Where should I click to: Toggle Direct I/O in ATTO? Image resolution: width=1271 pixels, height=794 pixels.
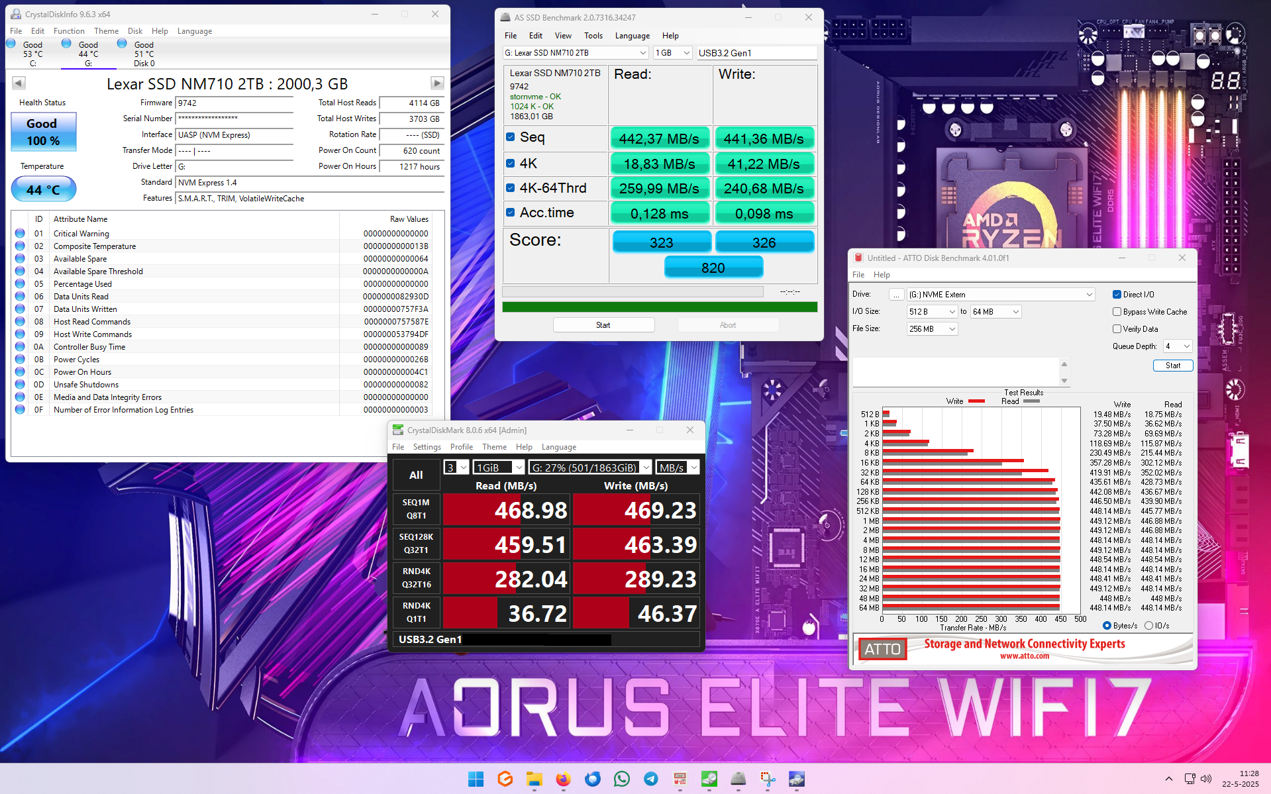[x=1117, y=295]
